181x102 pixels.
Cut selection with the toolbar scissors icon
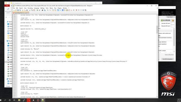pos(30,10)
